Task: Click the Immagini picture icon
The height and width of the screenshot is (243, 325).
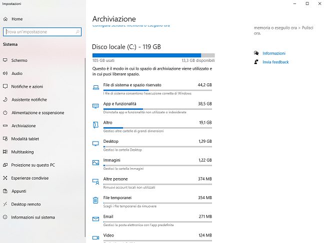Action: [95, 163]
